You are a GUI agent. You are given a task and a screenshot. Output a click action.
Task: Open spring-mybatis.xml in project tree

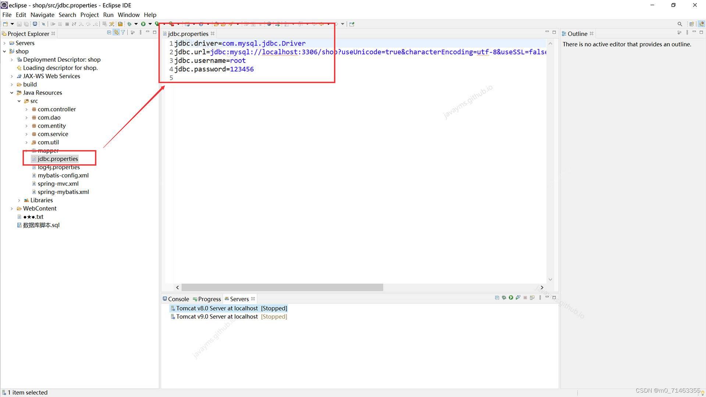tap(63, 192)
